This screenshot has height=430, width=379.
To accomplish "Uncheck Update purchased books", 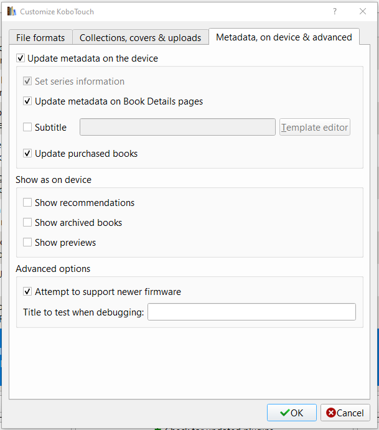I will coord(27,154).
